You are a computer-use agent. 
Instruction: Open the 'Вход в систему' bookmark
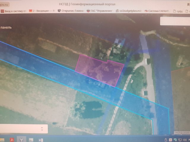point(13,11)
